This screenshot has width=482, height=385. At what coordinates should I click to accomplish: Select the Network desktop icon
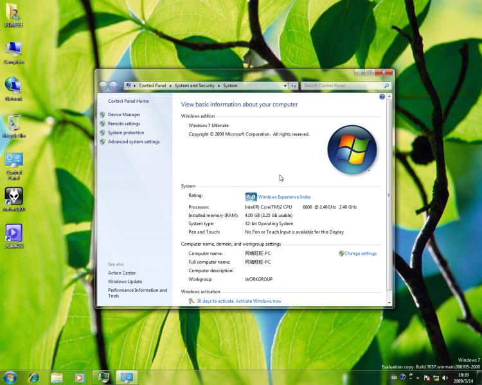click(13, 89)
